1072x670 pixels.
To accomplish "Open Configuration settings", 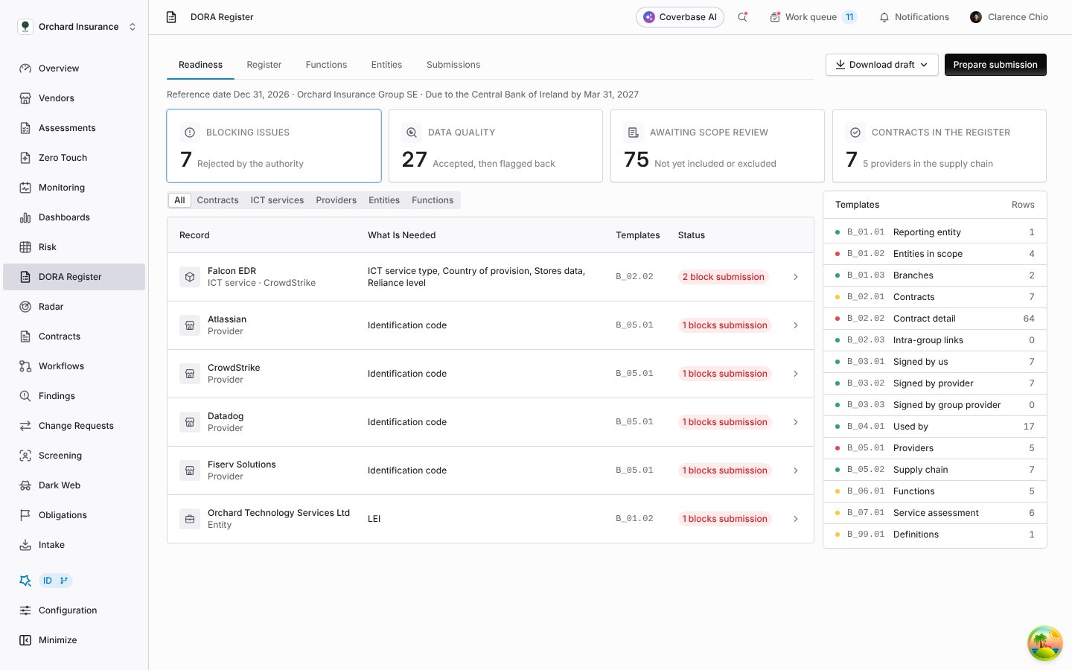I will pyautogui.click(x=74, y=610).
